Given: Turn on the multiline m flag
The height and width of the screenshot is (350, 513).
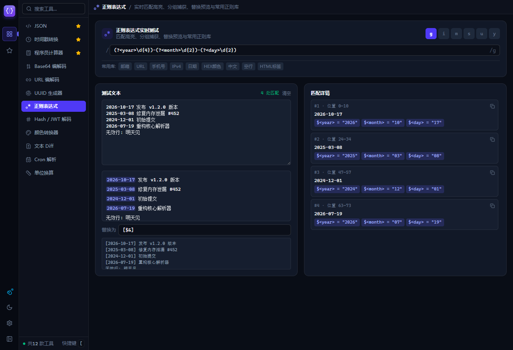Looking at the screenshot, I should (456, 34).
